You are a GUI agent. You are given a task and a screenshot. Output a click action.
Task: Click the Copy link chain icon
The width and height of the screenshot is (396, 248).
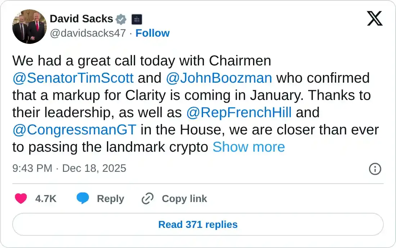[x=147, y=198]
